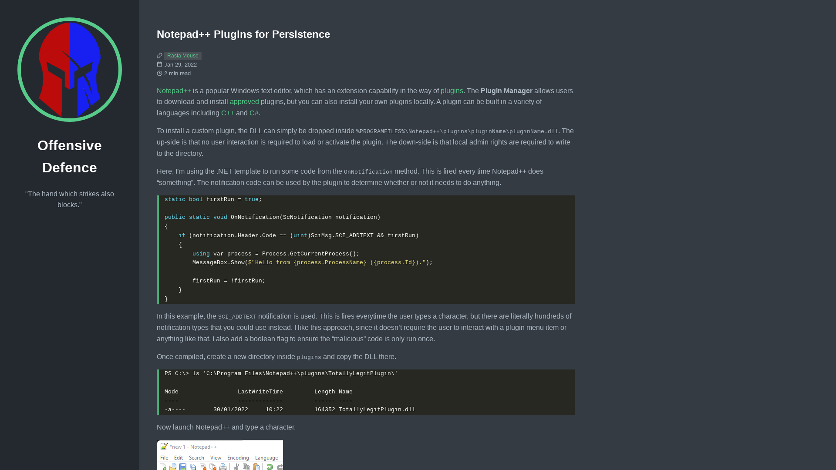Click the Notepad++ app icon in embedded screenshot
The image size is (836, 470).
pos(164,446)
